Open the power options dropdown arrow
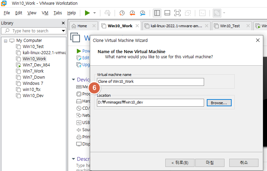 pyautogui.click(x=95, y=13)
